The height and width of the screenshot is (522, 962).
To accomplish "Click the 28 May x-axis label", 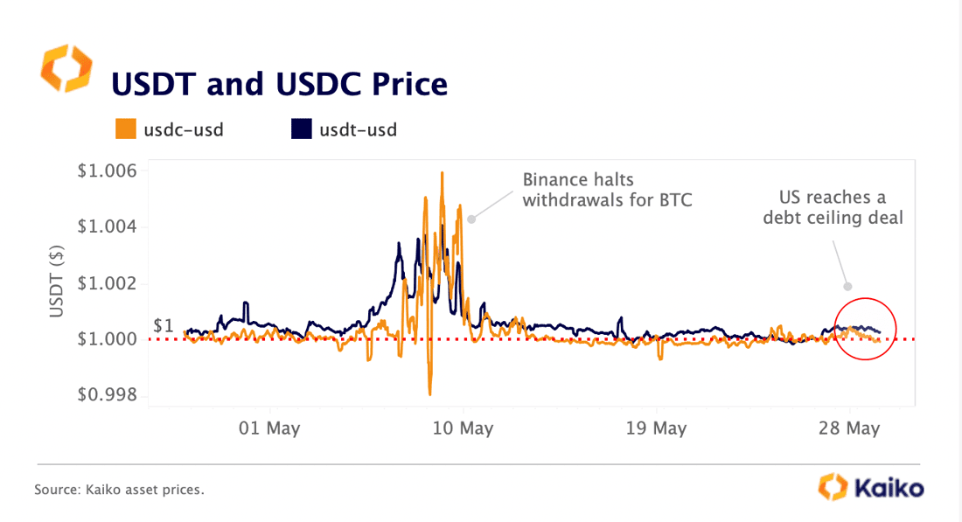I will 849,428.
